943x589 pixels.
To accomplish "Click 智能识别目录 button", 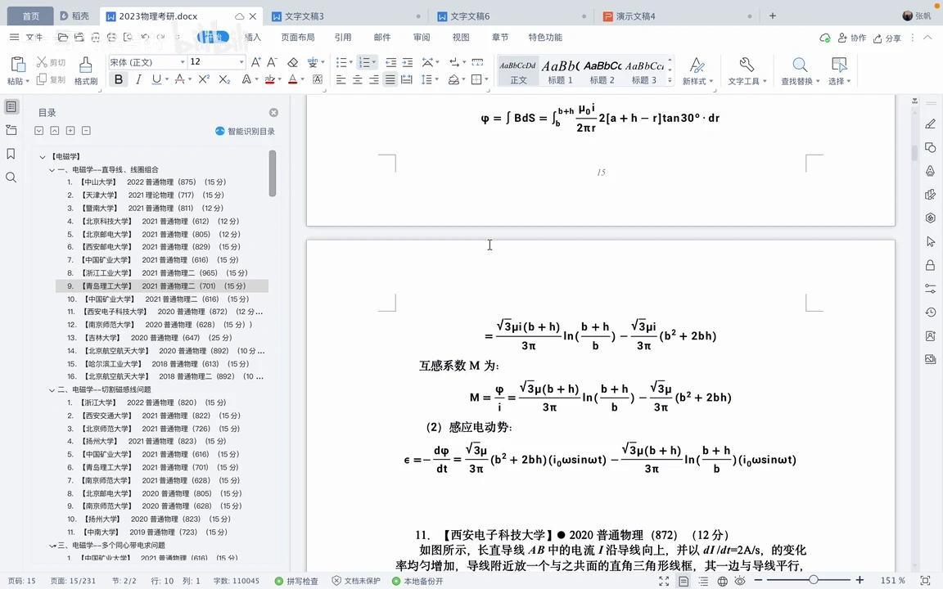I will 245,131.
